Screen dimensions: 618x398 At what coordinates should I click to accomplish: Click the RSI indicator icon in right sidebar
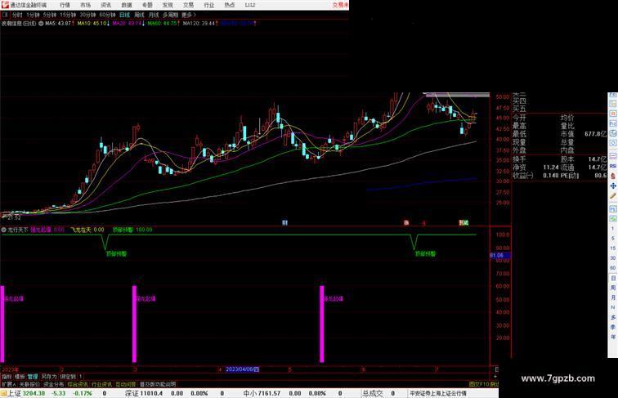(x=613, y=166)
